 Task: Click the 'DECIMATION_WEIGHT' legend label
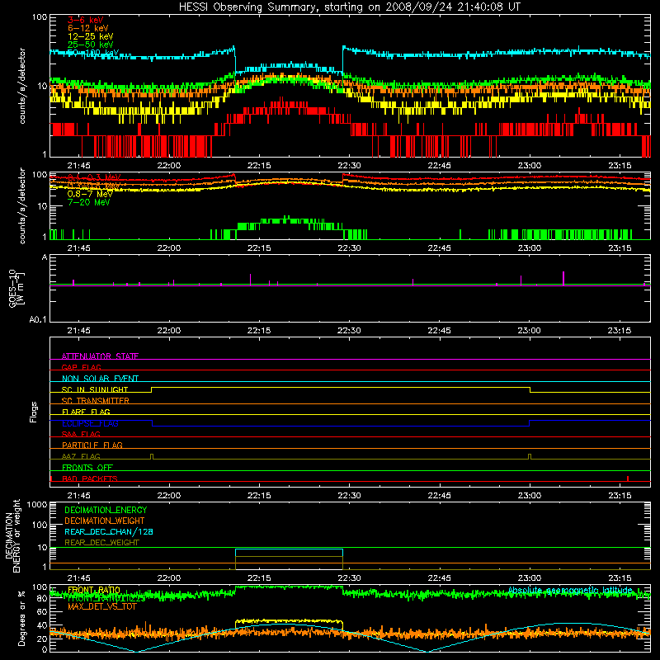tap(105, 521)
